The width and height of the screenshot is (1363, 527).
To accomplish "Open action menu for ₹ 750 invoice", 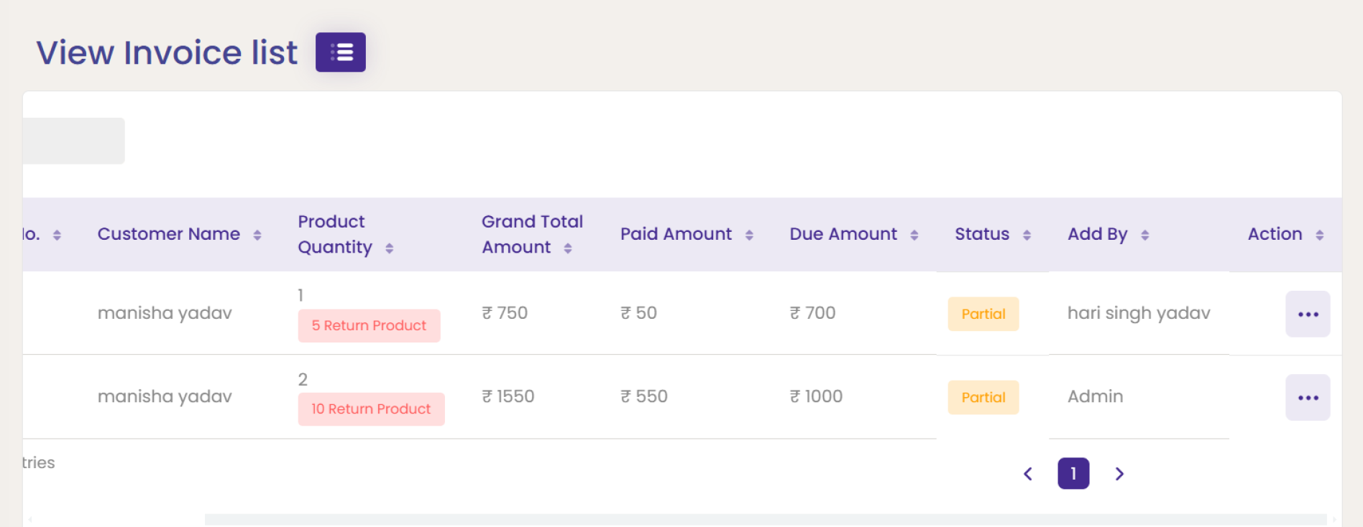I will 1307,314.
